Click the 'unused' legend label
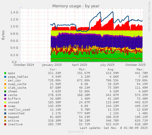 [13, 102]
